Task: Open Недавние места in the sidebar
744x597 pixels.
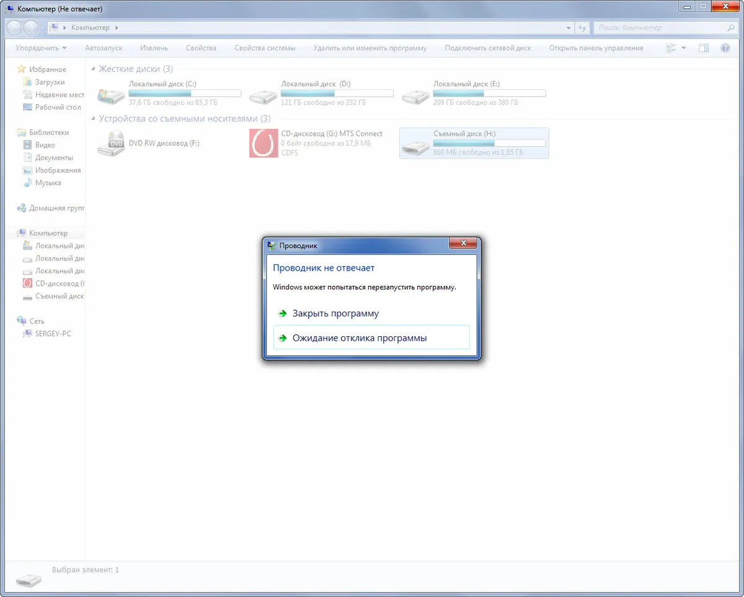Action: [60, 95]
